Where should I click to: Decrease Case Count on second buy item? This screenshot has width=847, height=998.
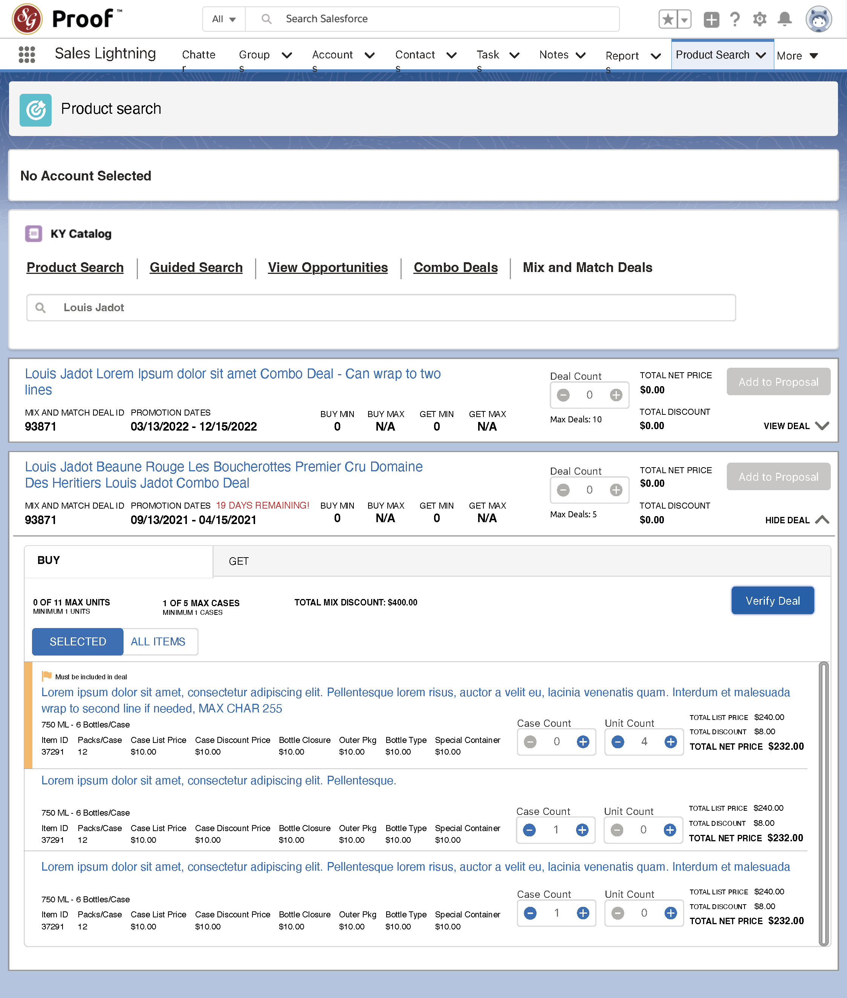point(530,830)
